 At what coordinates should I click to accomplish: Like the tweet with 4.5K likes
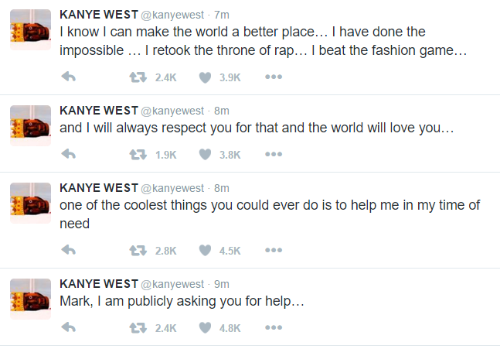205,250
